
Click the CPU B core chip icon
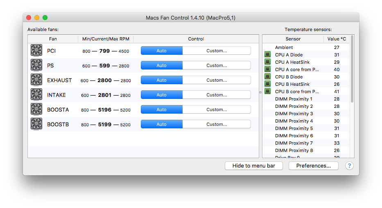tap(267, 91)
